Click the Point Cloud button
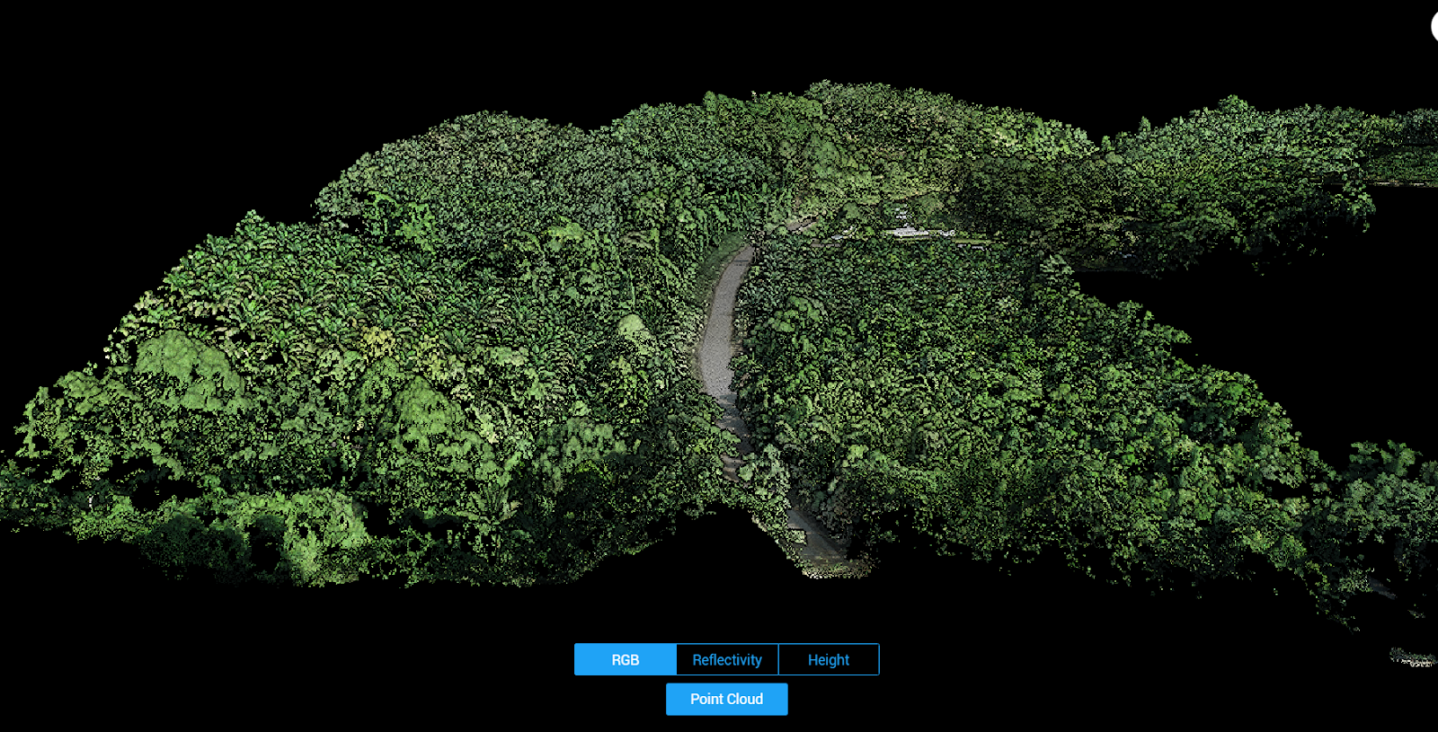The image size is (1438, 732). tap(726, 699)
